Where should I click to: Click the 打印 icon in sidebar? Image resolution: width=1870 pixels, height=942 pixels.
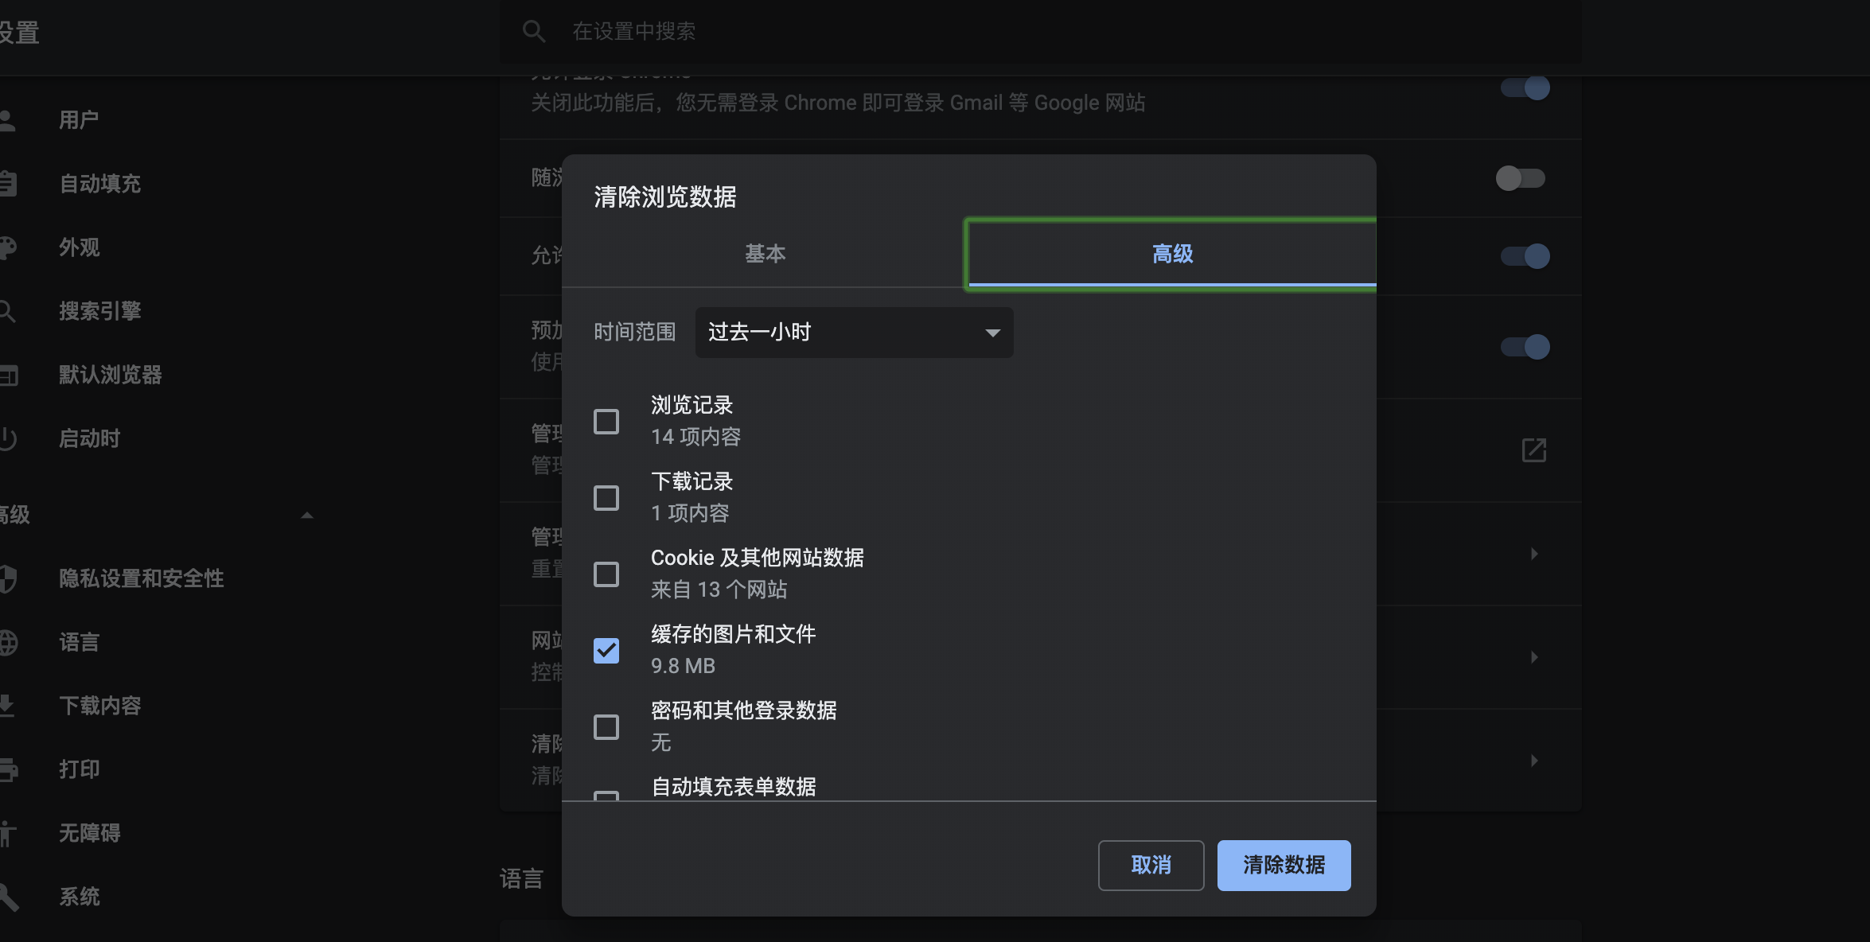pos(12,767)
